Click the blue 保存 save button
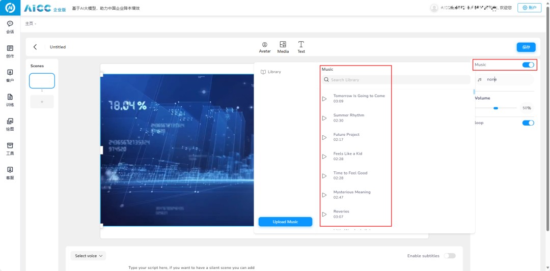The width and height of the screenshot is (550, 271). (x=526, y=47)
